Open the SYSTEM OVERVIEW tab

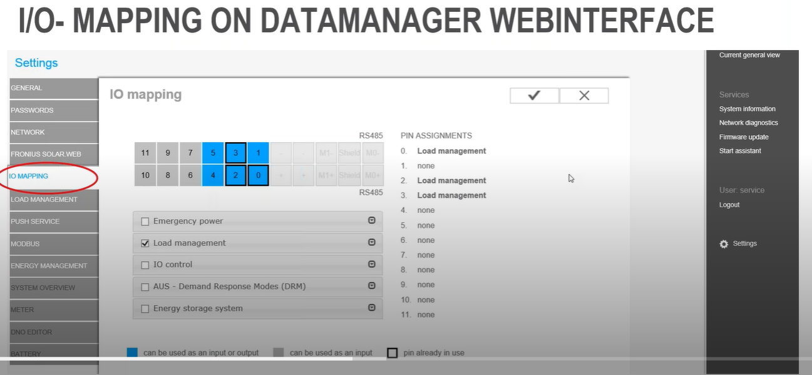pyautogui.click(x=54, y=287)
